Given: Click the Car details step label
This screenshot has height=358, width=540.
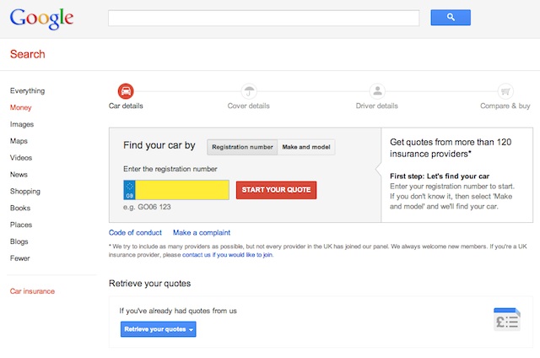Looking at the screenshot, I should coord(126,106).
